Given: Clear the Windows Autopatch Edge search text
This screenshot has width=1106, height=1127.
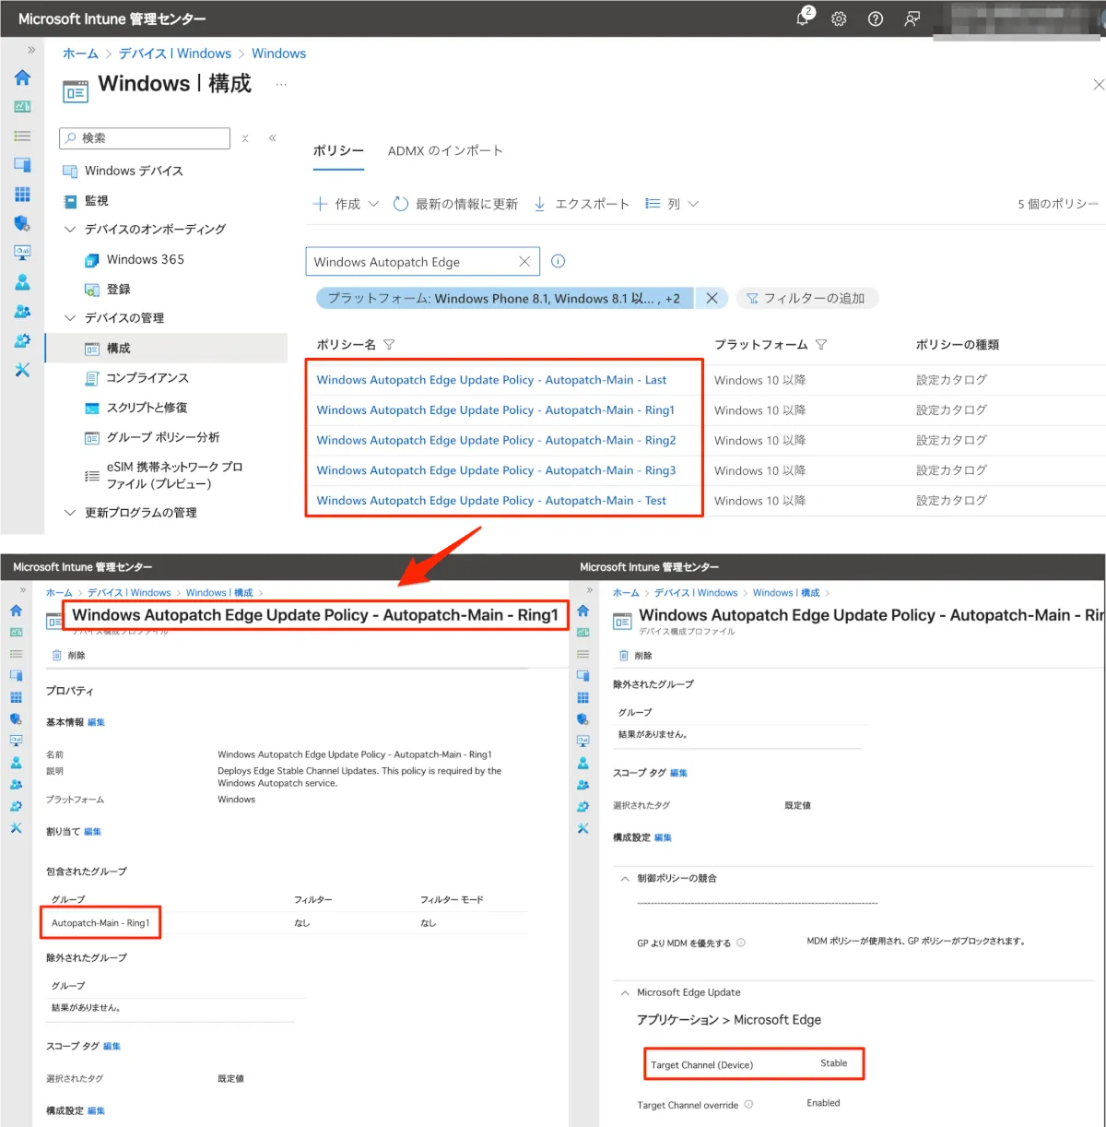Looking at the screenshot, I should coord(524,262).
